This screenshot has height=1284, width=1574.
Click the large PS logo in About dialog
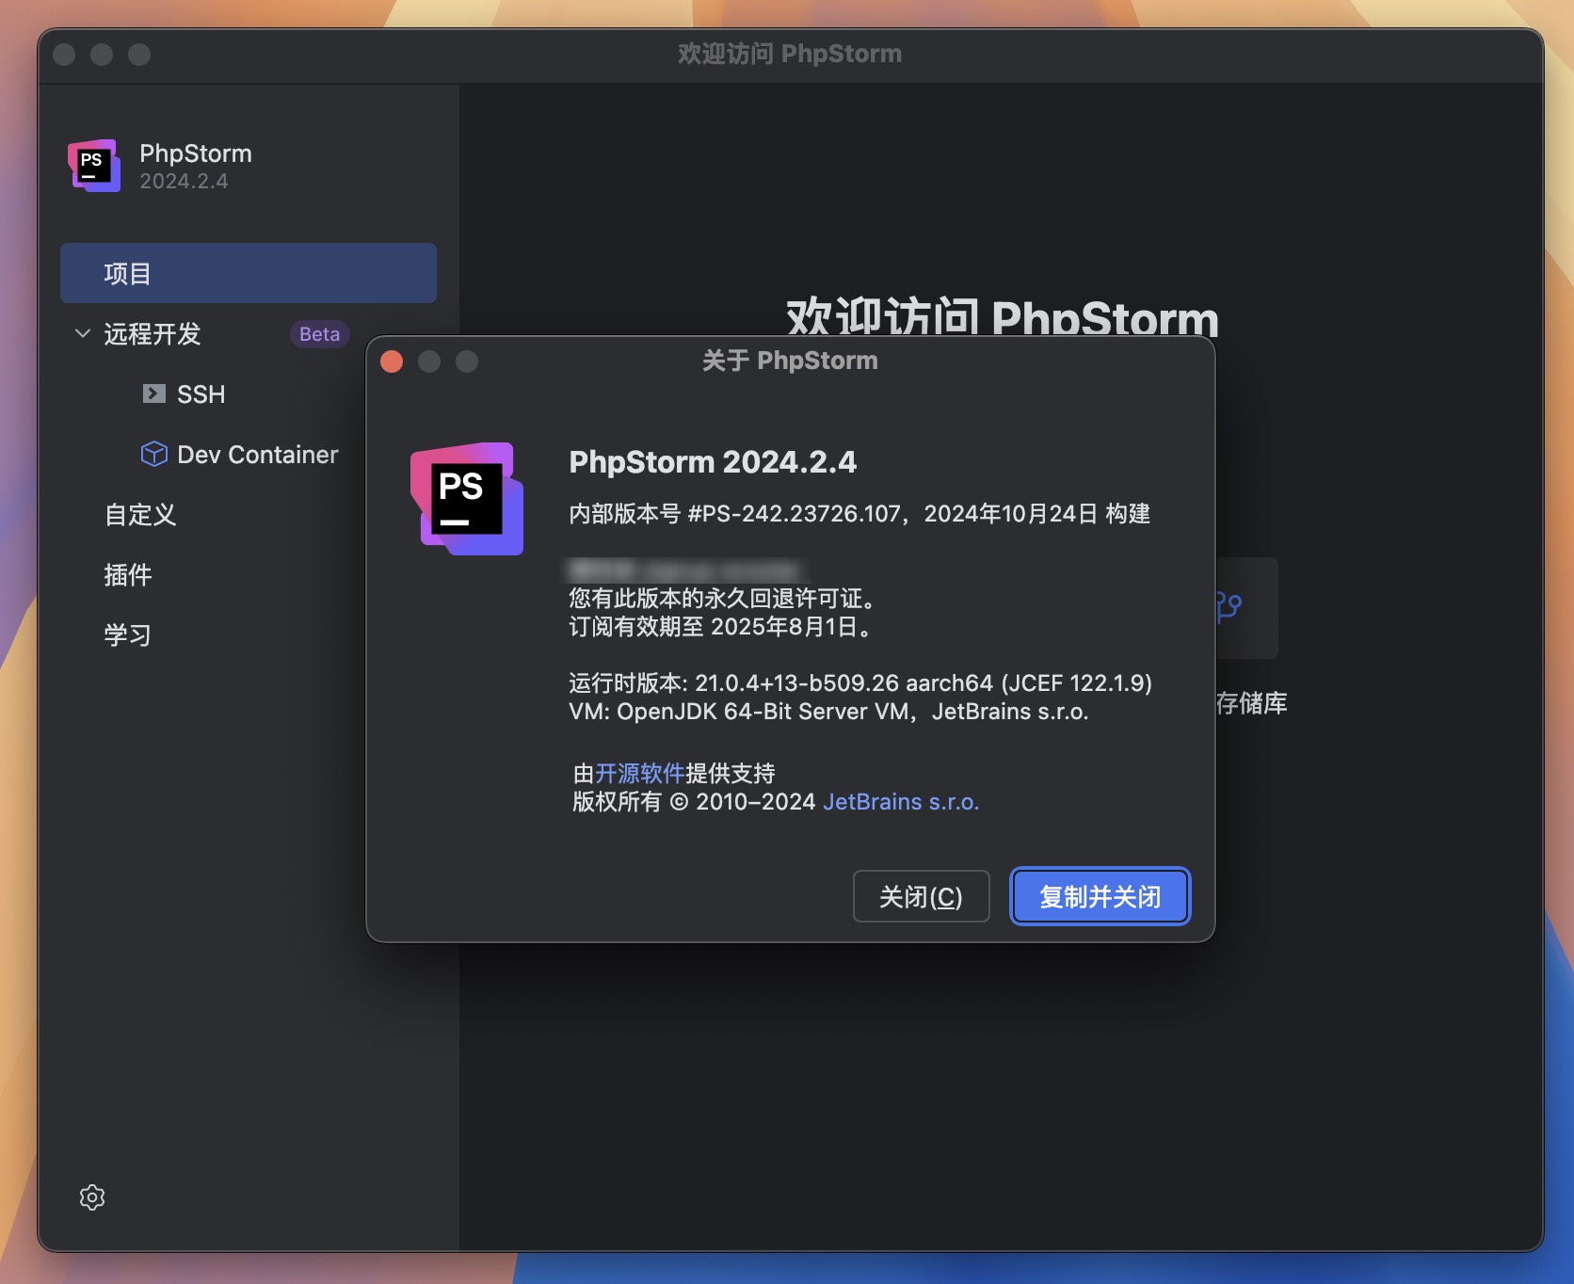click(467, 498)
